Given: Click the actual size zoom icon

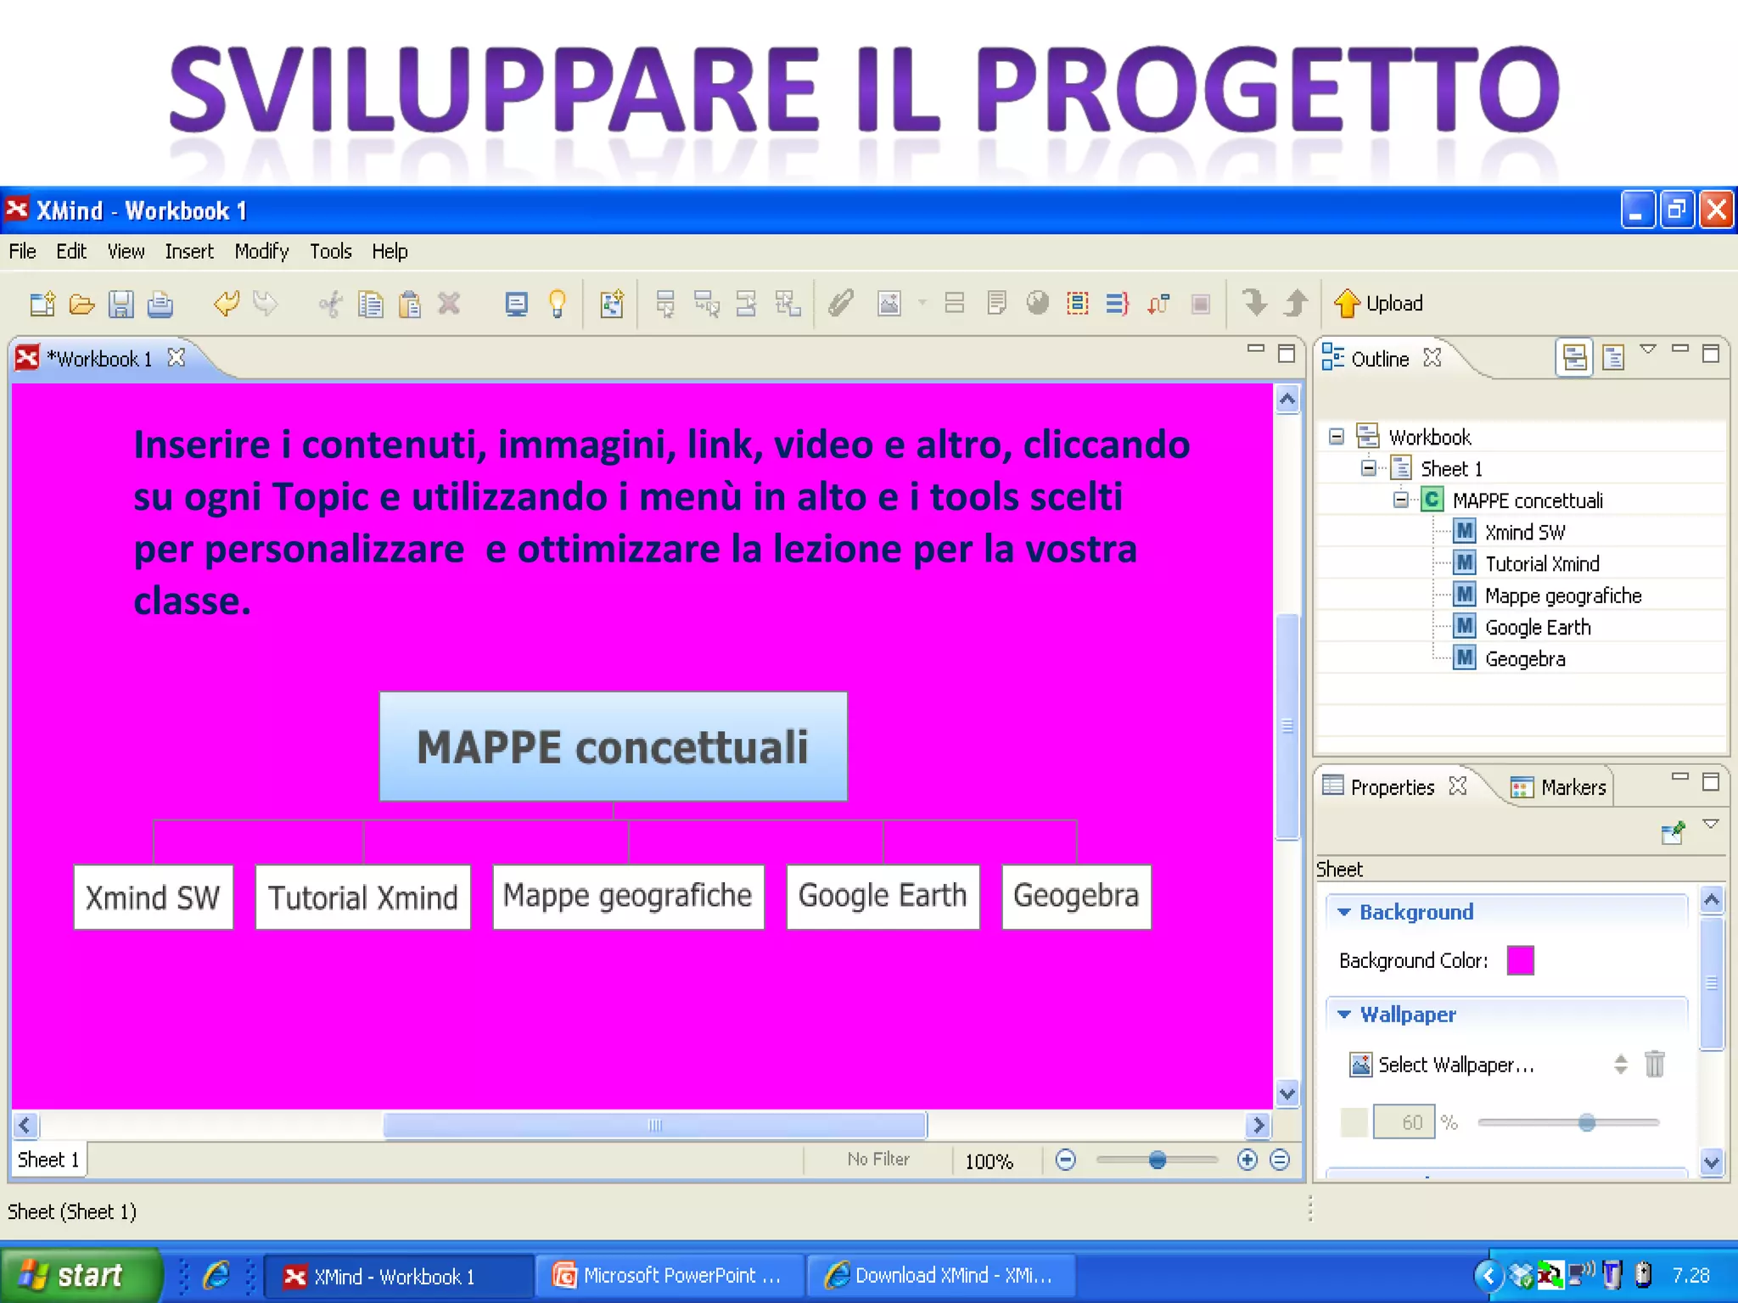Looking at the screenshot, I should [1280, 1160].
